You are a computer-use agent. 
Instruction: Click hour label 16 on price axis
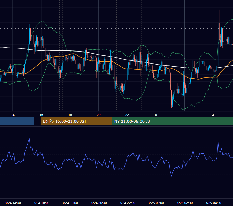[x=41, y=115]
